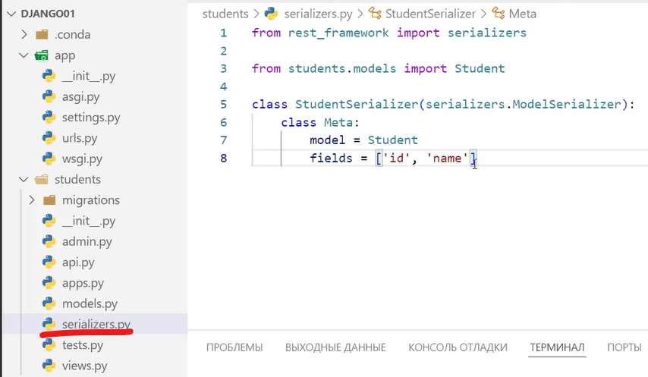The width and height of the screenshot is (648, 377).
Task: Select the ВЫХОДНЫЕ ДАННЫЕ tab
Action: pyautogui.click(x=335, y=347)
